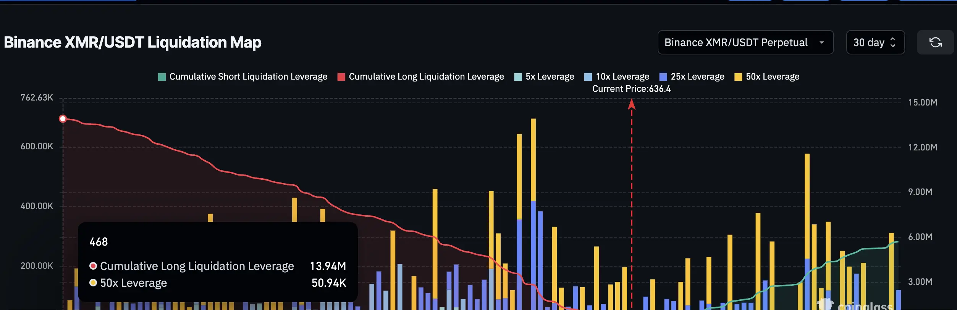This screenshot has height=310, width=957.
Task: Toggle Cumulative Long Liquidation Leverage legend
Action: pos(421,77)
